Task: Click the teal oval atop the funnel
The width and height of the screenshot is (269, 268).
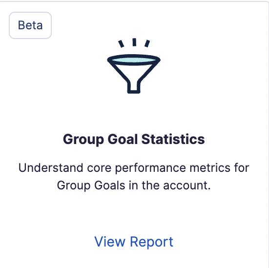Action: click(134, 60)
